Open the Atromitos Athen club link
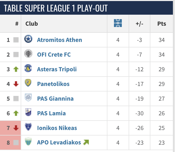The width and height of the screenshot is (175, 152). coord(59,40)
